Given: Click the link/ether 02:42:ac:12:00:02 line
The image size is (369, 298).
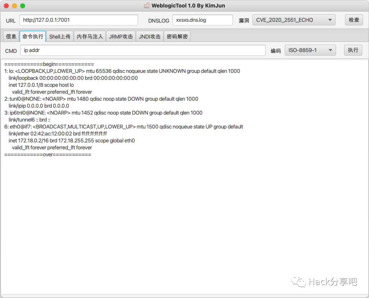Looking at the screenshot, I should [58, 134].
